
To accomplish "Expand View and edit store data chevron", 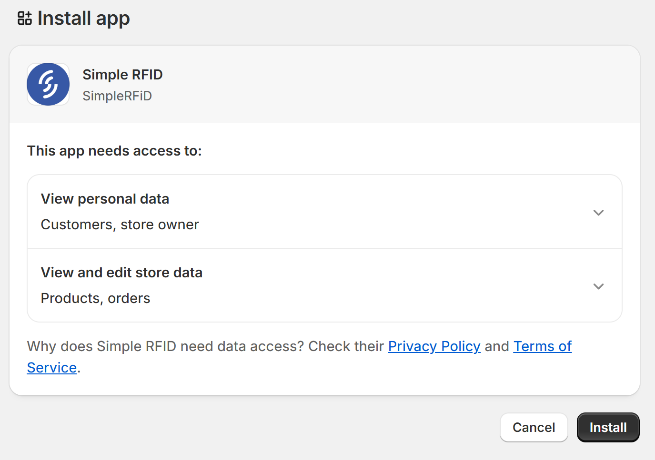I will 598,286.
